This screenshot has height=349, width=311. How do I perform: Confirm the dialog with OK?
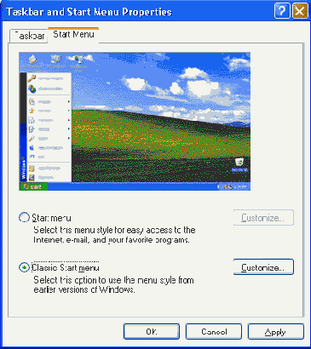pos(152,331)
